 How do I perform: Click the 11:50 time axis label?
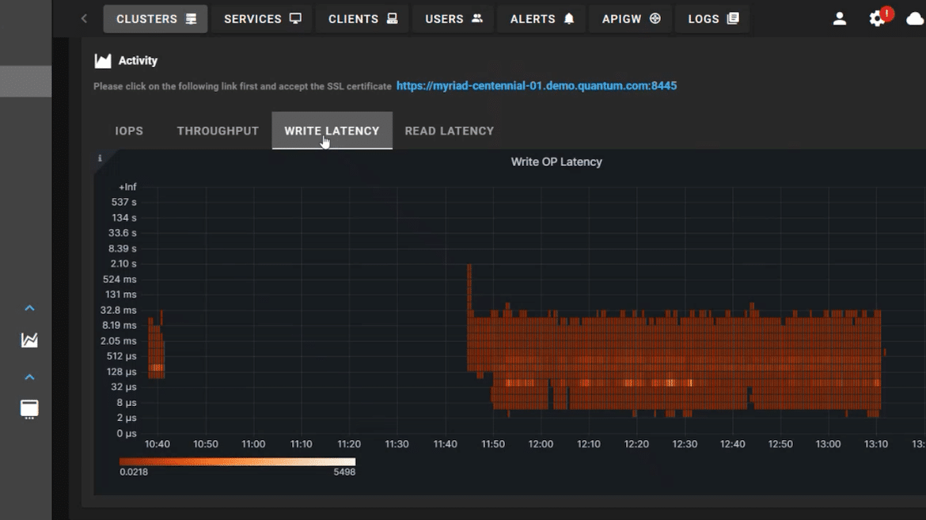pos(493,444)
